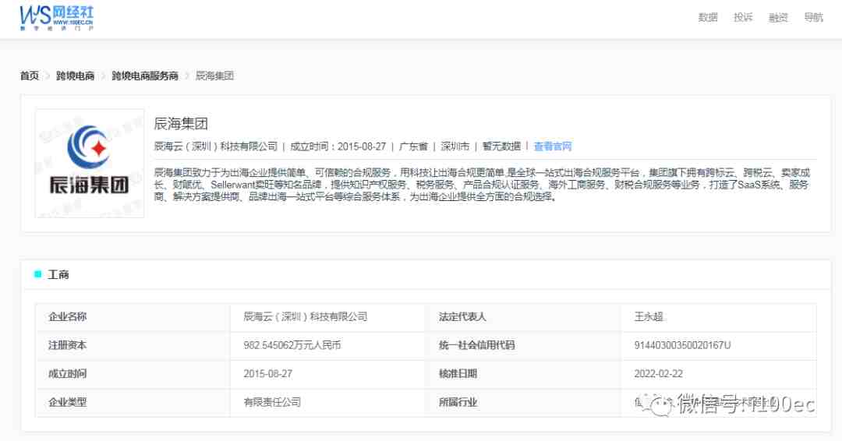Go to 跨境电商 breadcrumb

pos(75,76)
